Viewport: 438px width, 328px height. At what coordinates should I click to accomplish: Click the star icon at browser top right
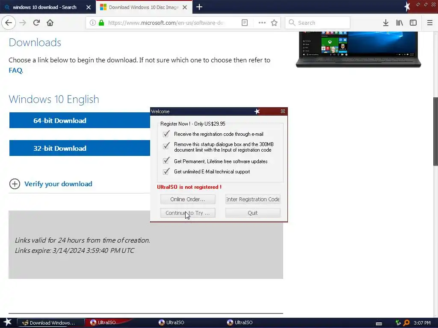(408, 7)
